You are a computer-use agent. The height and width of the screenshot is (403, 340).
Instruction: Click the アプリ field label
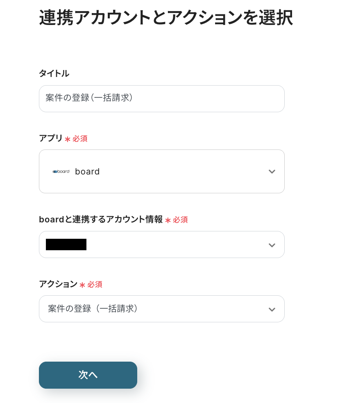[x=51, y=138]
